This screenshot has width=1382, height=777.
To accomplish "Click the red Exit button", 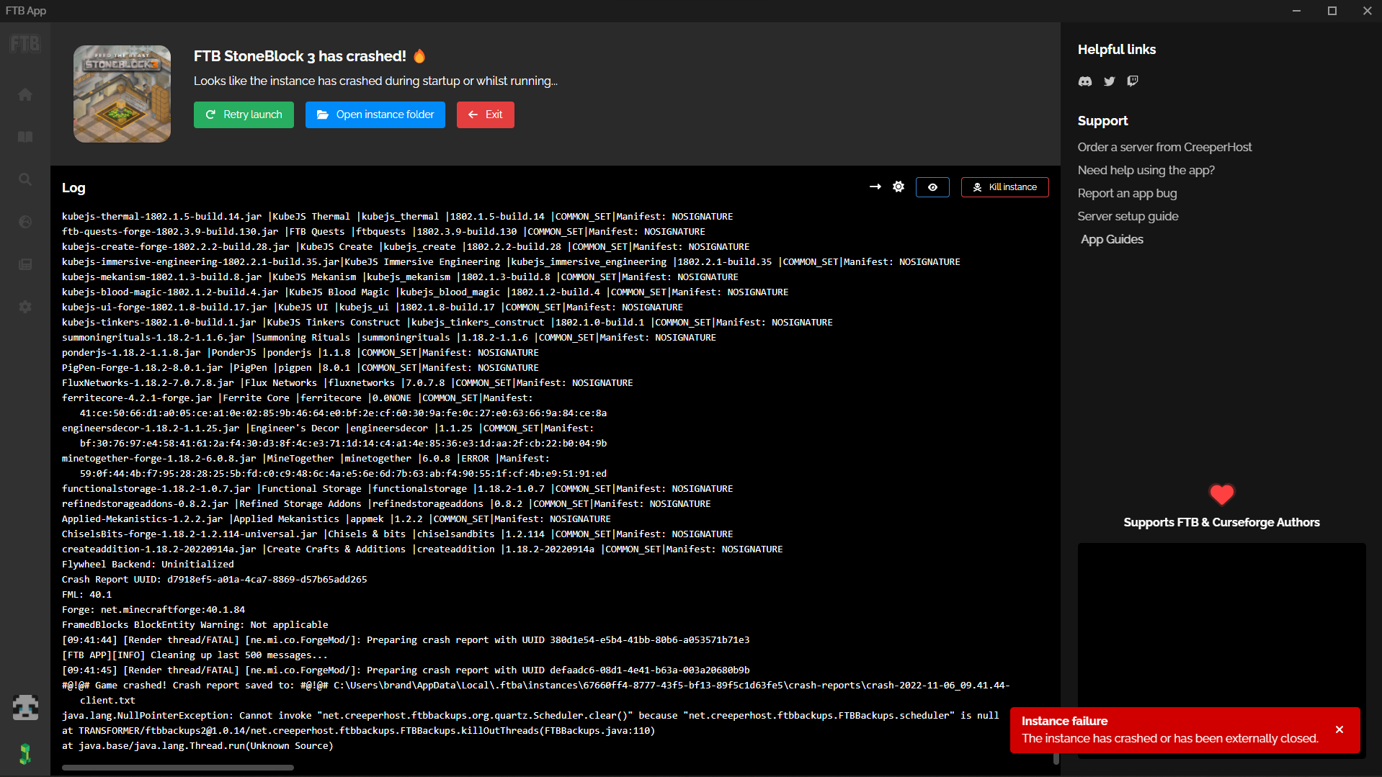I will (x=486, y=114).
